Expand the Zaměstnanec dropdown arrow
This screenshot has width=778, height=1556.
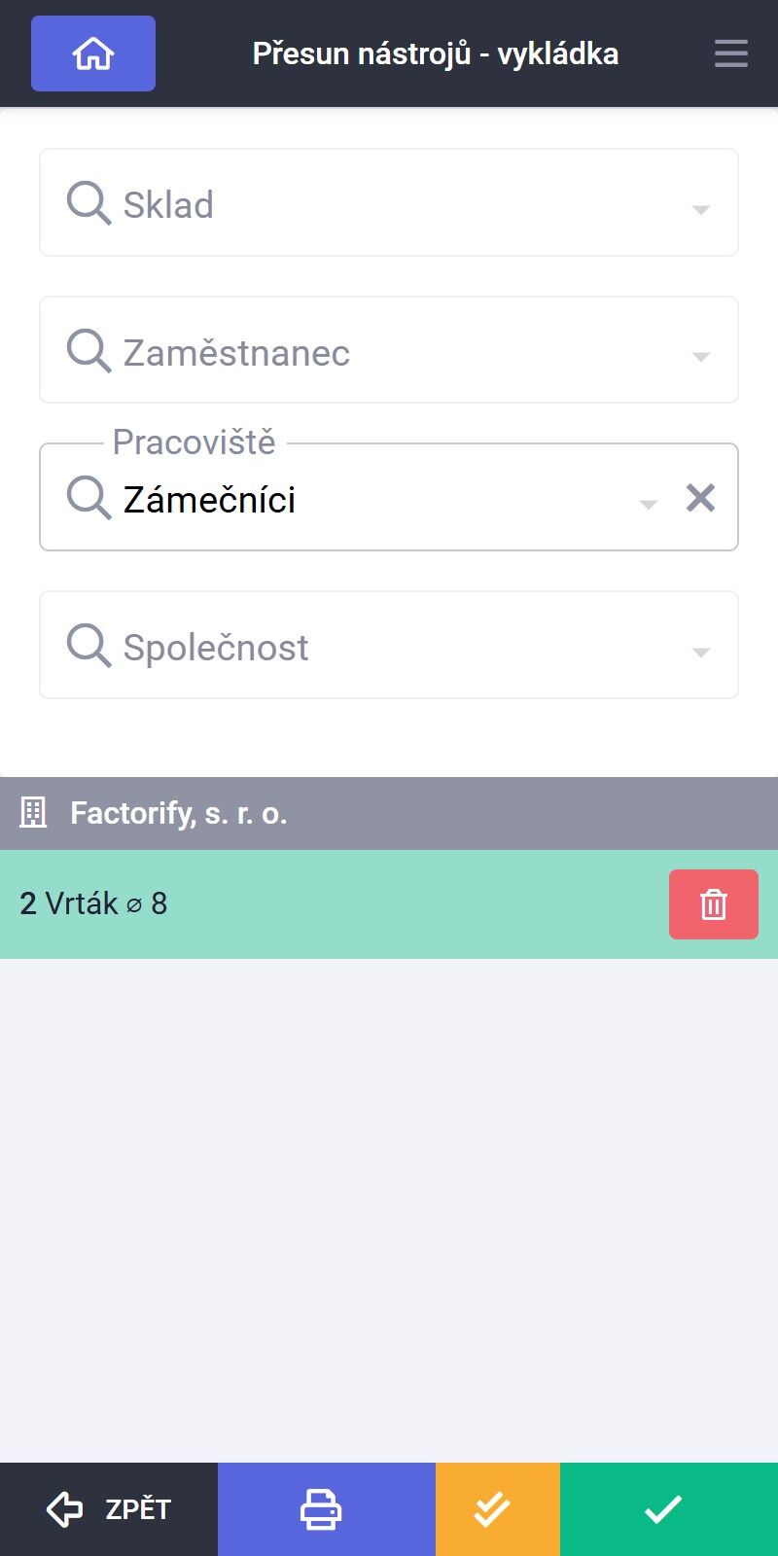tap(700, 357)
